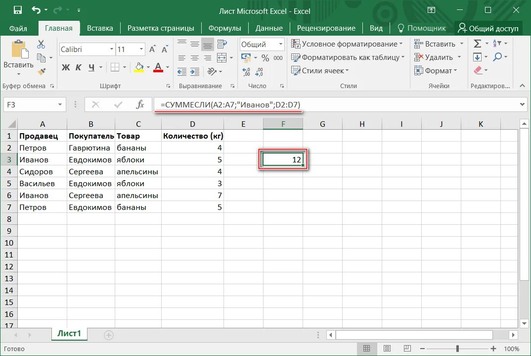Cut selection with the scissors icon

41,44
